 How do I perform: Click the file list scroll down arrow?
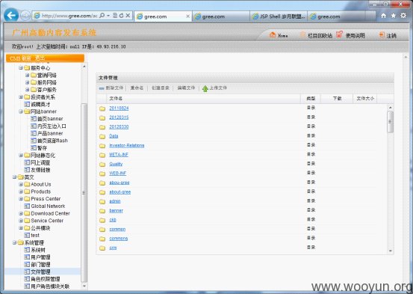[391, 251]
